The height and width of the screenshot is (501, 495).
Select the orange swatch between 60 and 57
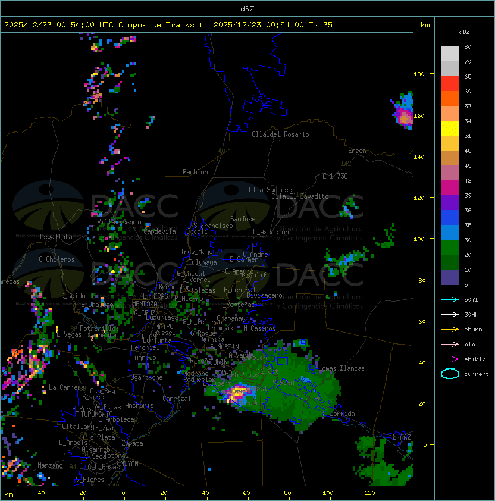450,98
